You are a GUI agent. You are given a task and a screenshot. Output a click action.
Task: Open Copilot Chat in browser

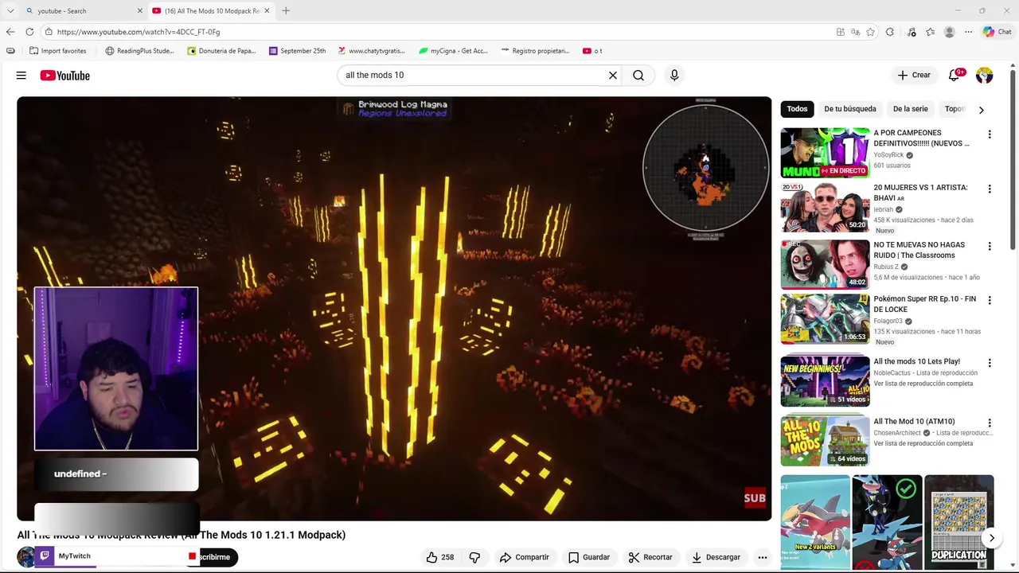997,32
